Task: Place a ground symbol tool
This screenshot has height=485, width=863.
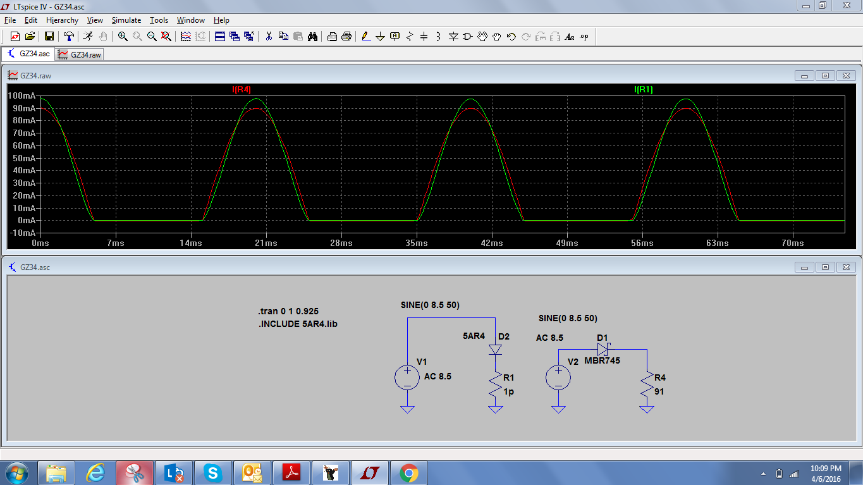Action: 380,37
